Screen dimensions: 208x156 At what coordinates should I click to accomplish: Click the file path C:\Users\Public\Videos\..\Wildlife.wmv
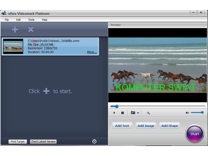pos(54,41)
